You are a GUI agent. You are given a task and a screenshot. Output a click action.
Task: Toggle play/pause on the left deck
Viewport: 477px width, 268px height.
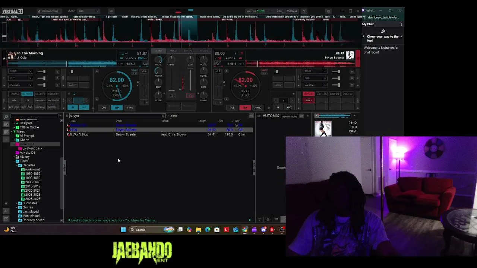click(x=117, y=108)
